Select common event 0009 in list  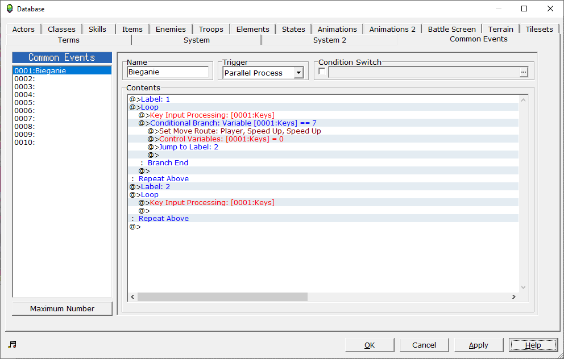pyautogui.click(x=62, y=135)
